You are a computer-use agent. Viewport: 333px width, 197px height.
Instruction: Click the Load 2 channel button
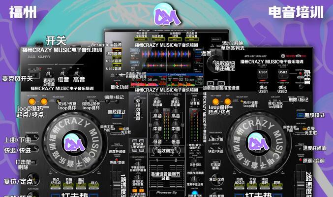click(x=221, y=83)
